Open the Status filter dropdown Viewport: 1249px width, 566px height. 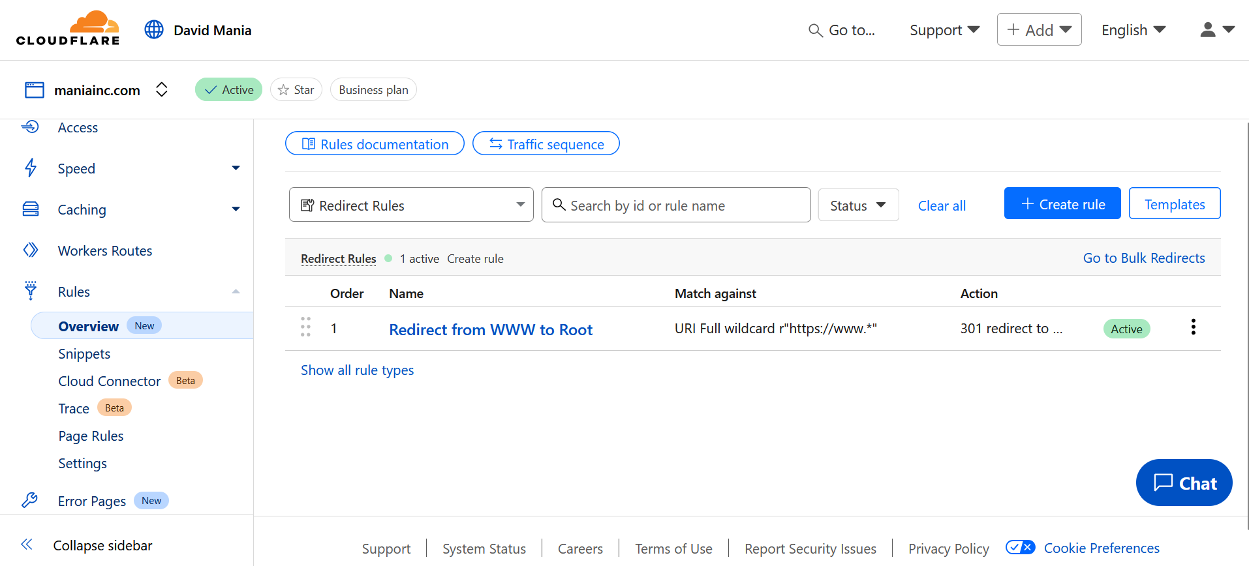(x=858, y=205)
